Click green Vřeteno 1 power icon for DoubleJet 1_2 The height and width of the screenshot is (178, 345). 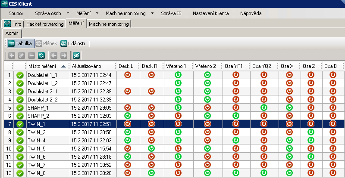point(179,83)
